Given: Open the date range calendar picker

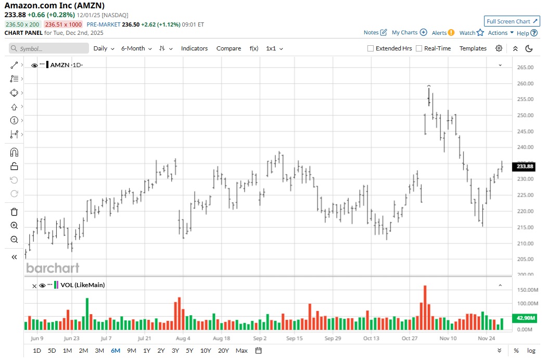Looking at the screenshot, I should (x=259, y=351).
